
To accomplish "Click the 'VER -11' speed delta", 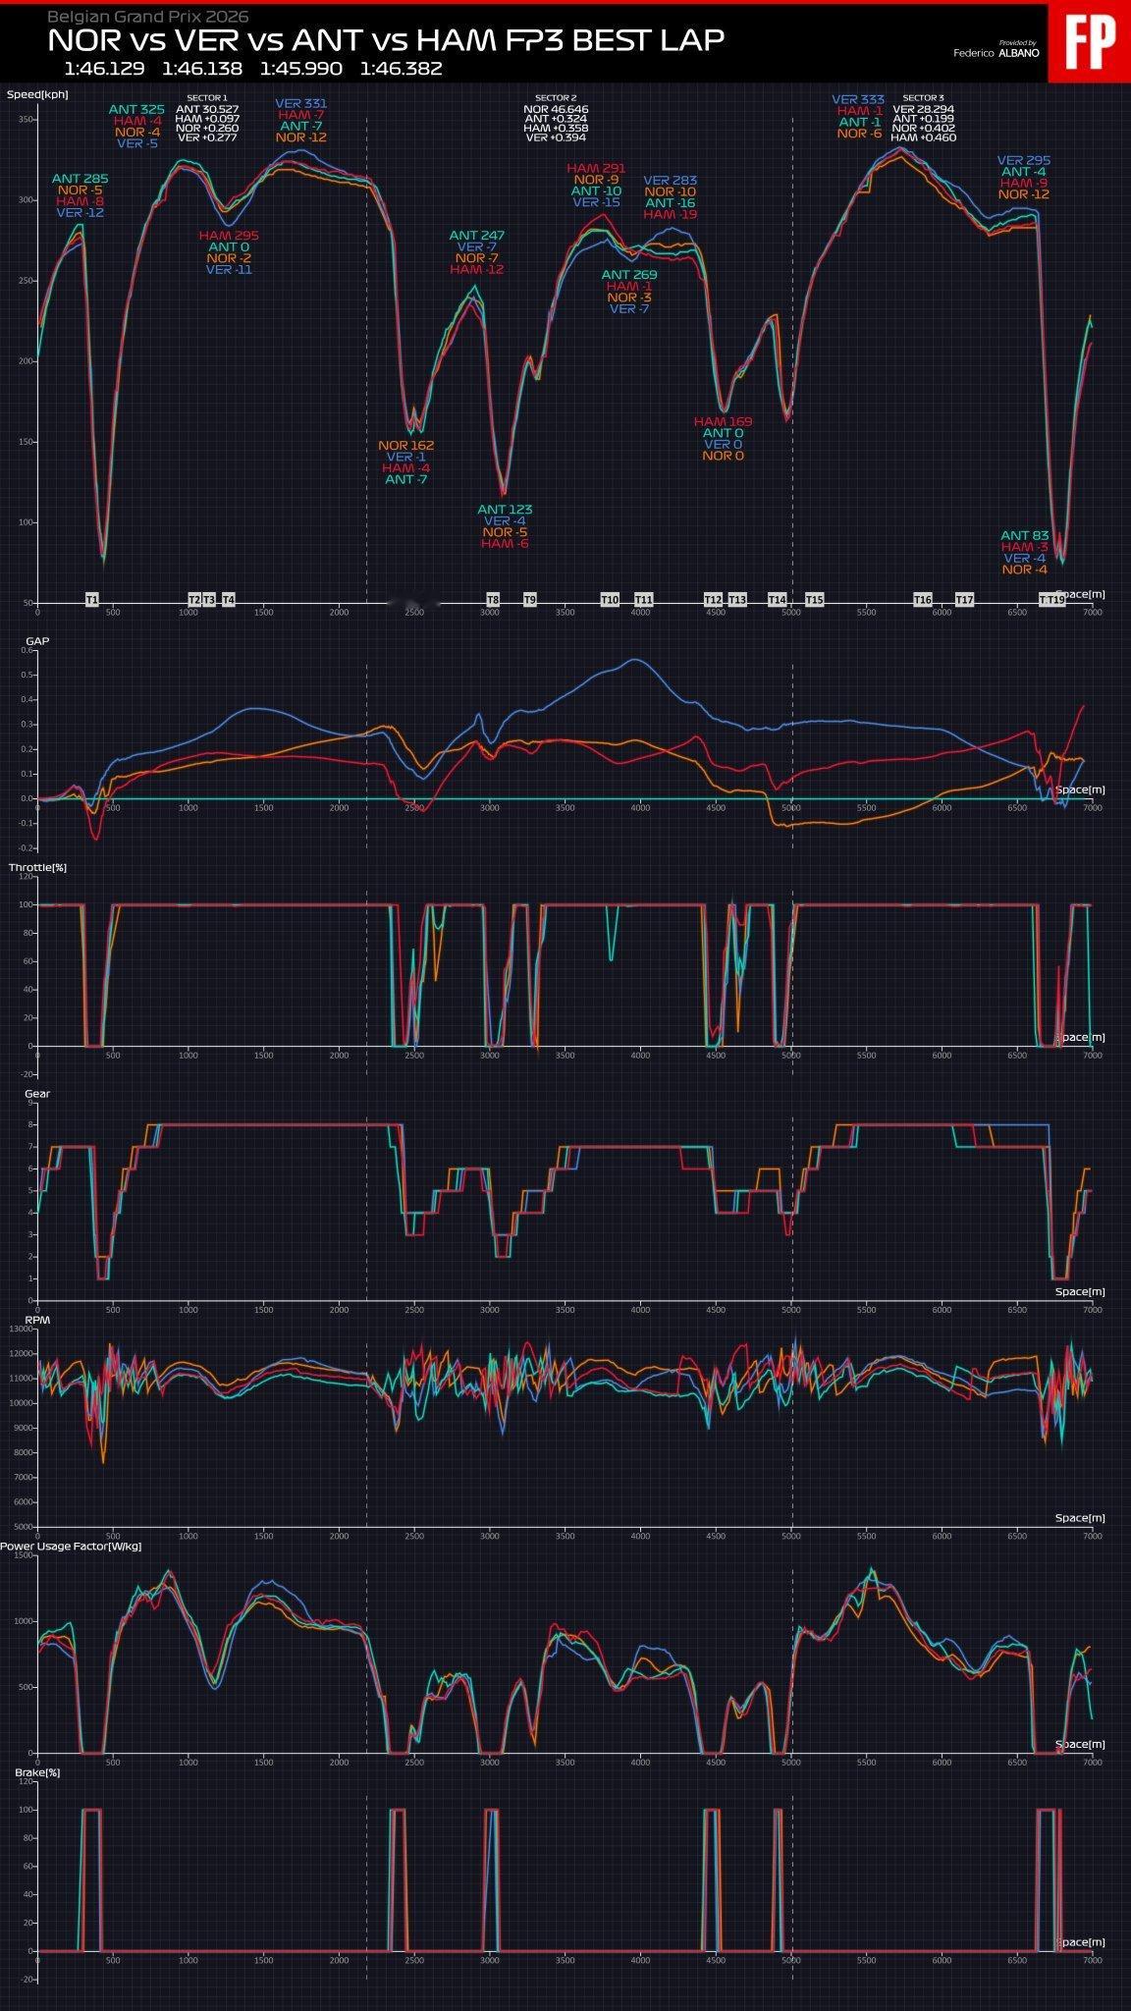I will [229, 269].
